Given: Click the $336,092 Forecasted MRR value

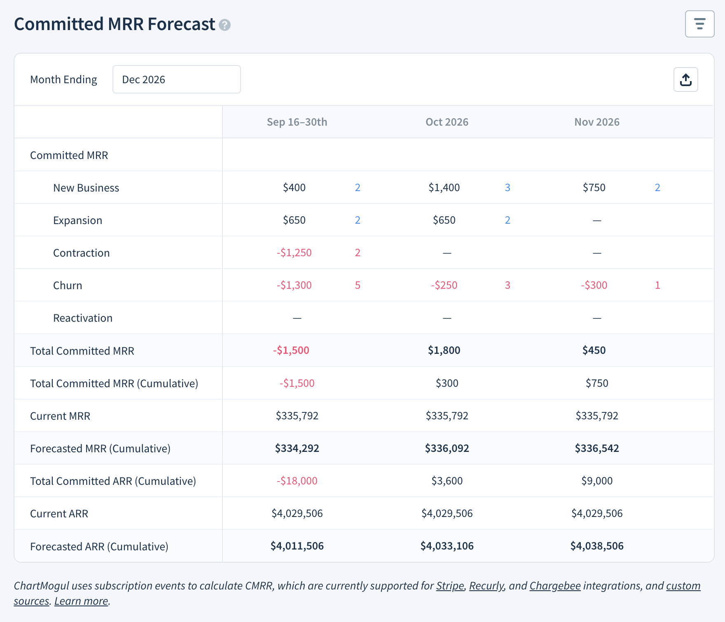Looking at the screenshot, I should tap(447, 448).
